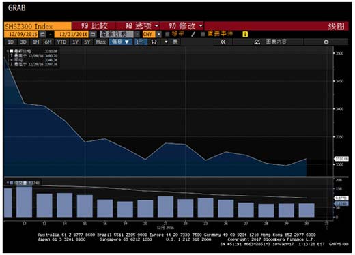
Task: Click the SHSZ300 Index ticker field
Action: (38, 26)
